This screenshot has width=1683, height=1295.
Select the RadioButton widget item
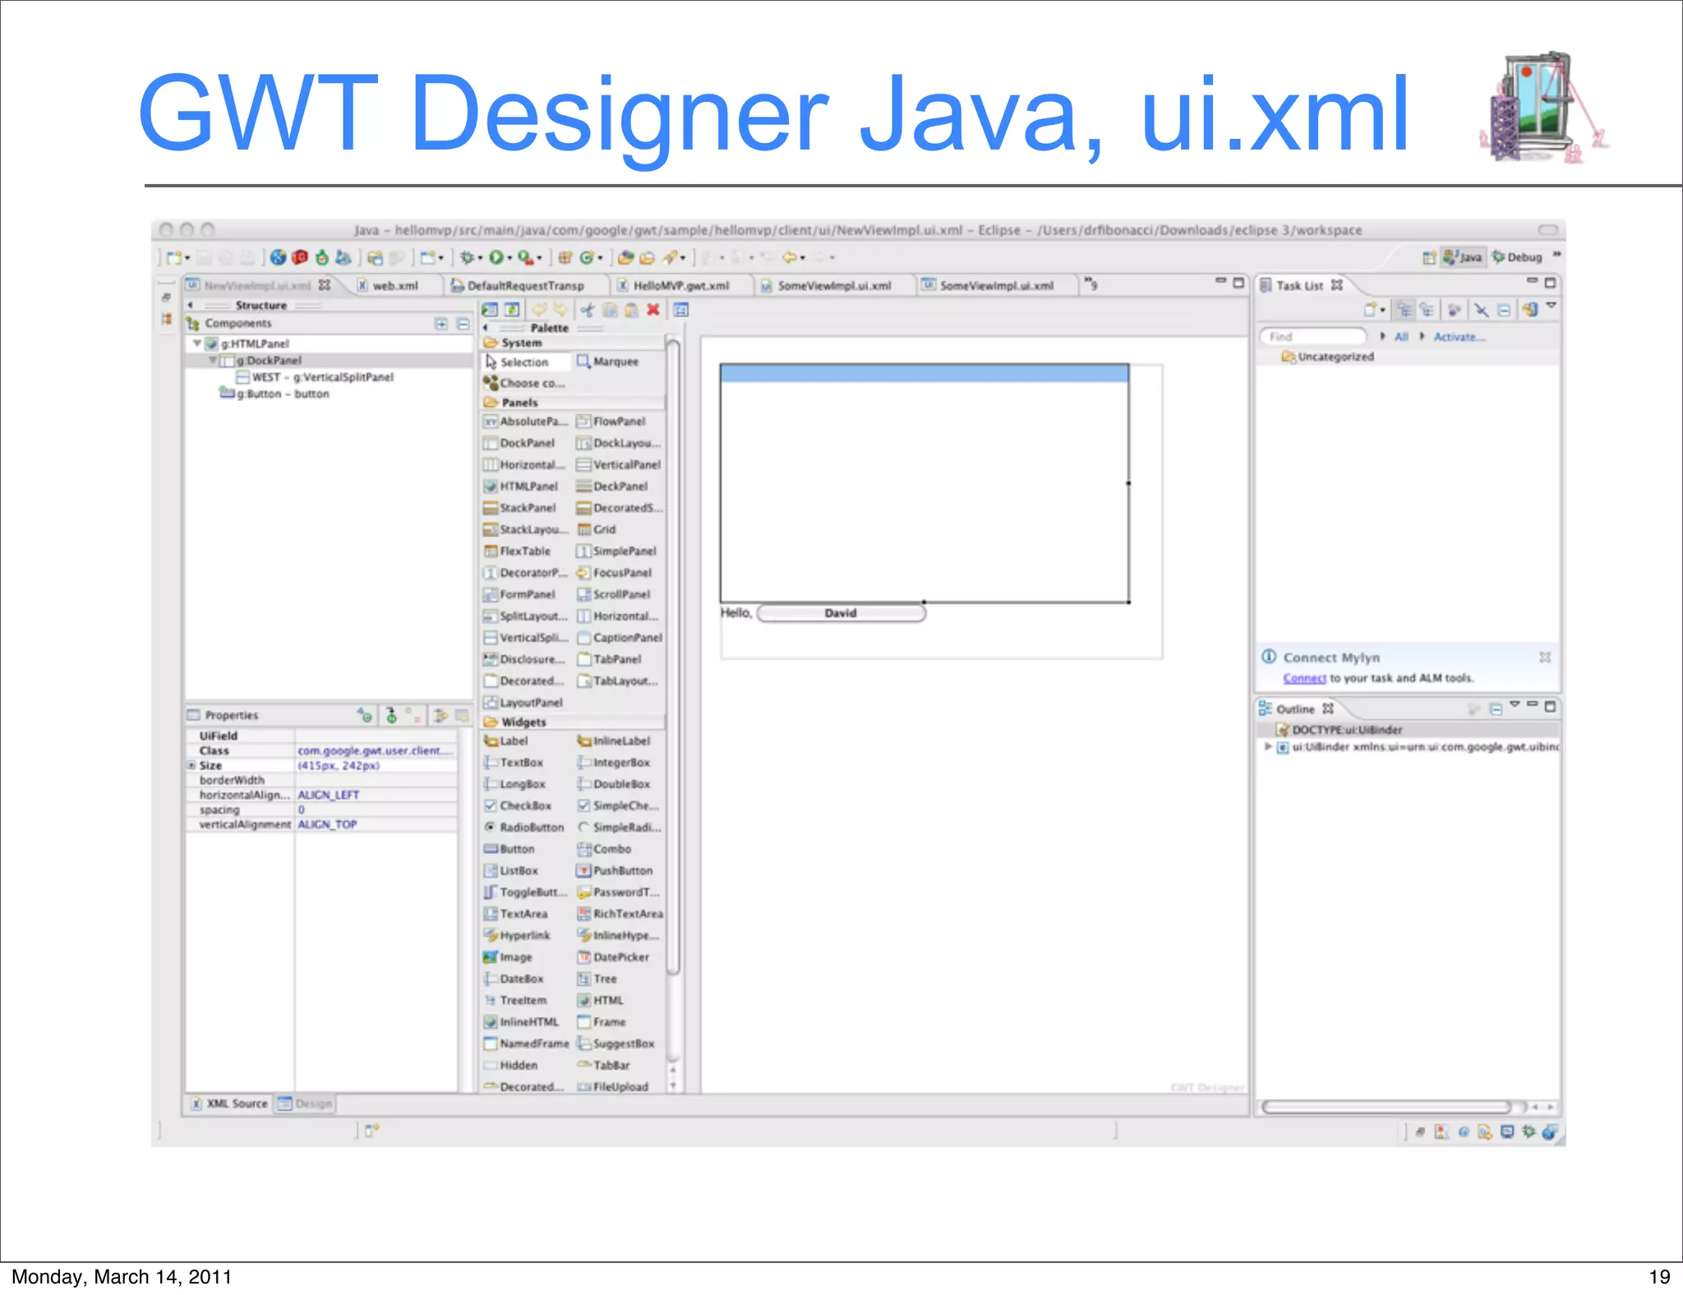tap(524, 827)
